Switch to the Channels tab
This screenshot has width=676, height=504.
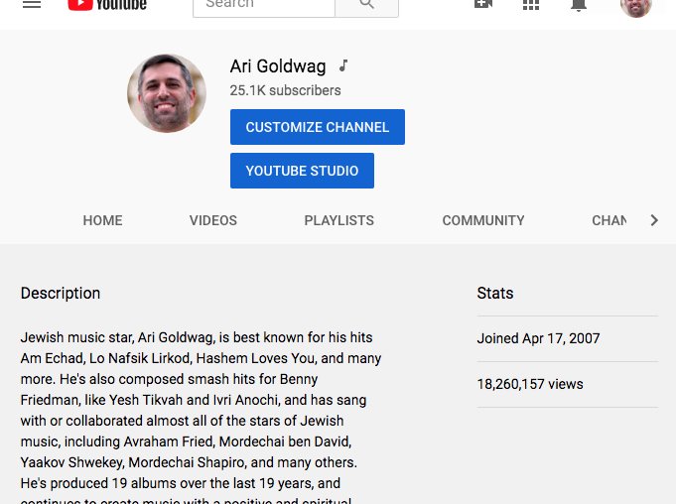(x=609, y=220)
